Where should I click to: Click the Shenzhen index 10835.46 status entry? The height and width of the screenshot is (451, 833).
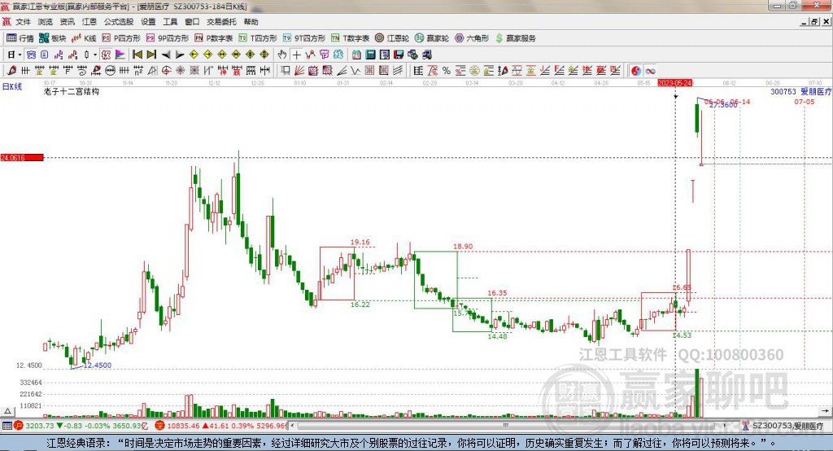click(x=221, y=426)
